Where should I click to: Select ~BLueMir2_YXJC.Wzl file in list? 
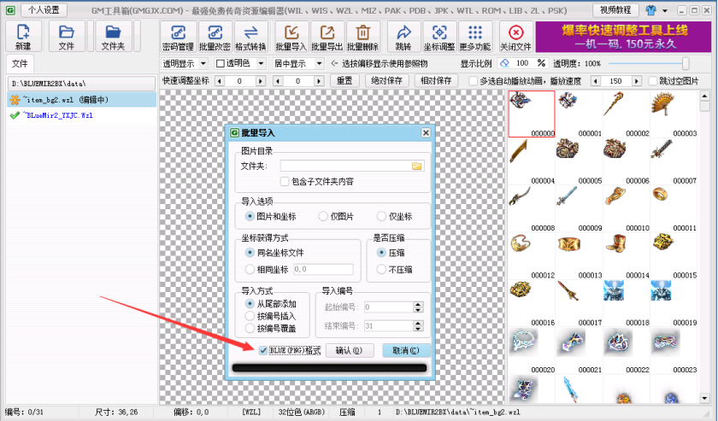[81, 115]
